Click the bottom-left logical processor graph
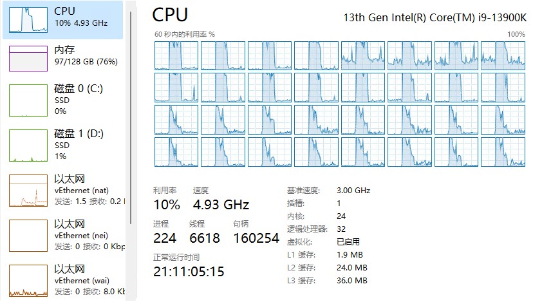533x302 pixels. (176, 152)
